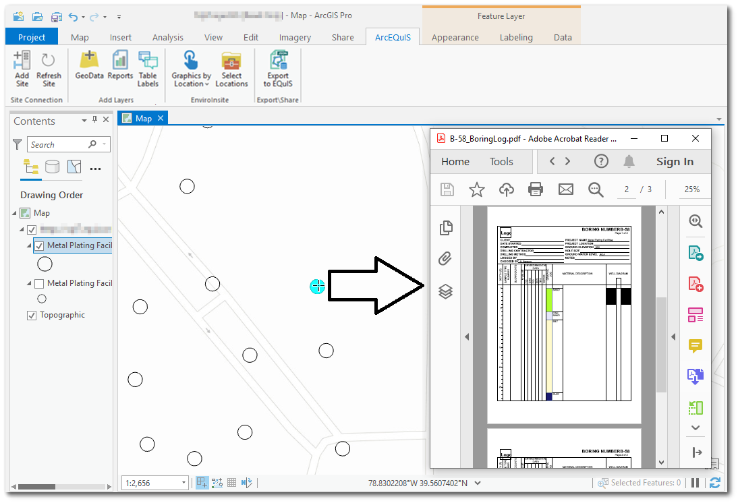The width and height of the screenshot is (738, 503).
Task: Expand more Acrobat tools chevron
Action: click(x=696, y=427)
